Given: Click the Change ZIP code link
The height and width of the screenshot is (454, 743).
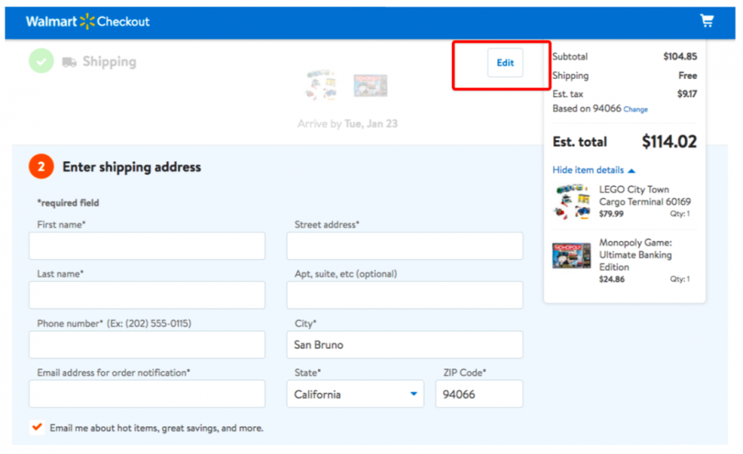Looking at the screenshot, I should click(x=636, y=109).
